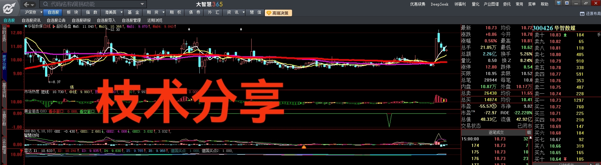Screen dimensions: 601x165
Task: Click the 逐笔成交 panel header
Action: point(496,132)
